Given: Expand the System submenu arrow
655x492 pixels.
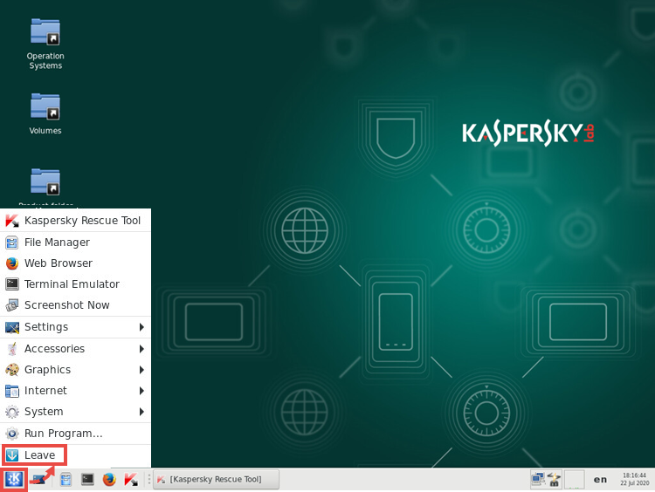Looking at the screenshot, I should [142, 412].
